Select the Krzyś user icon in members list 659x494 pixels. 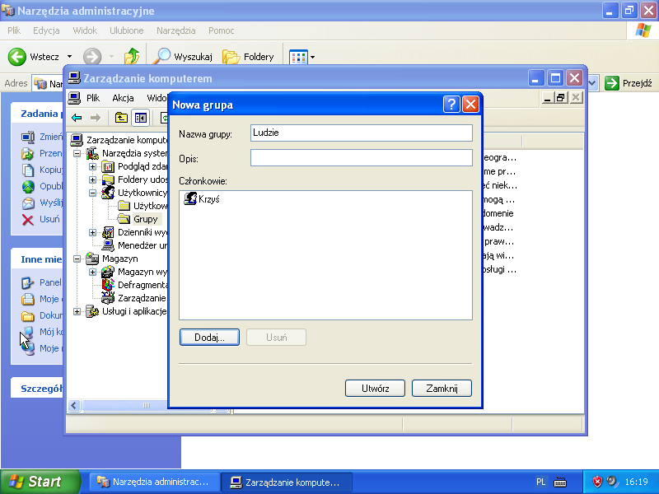coord(190,199)
